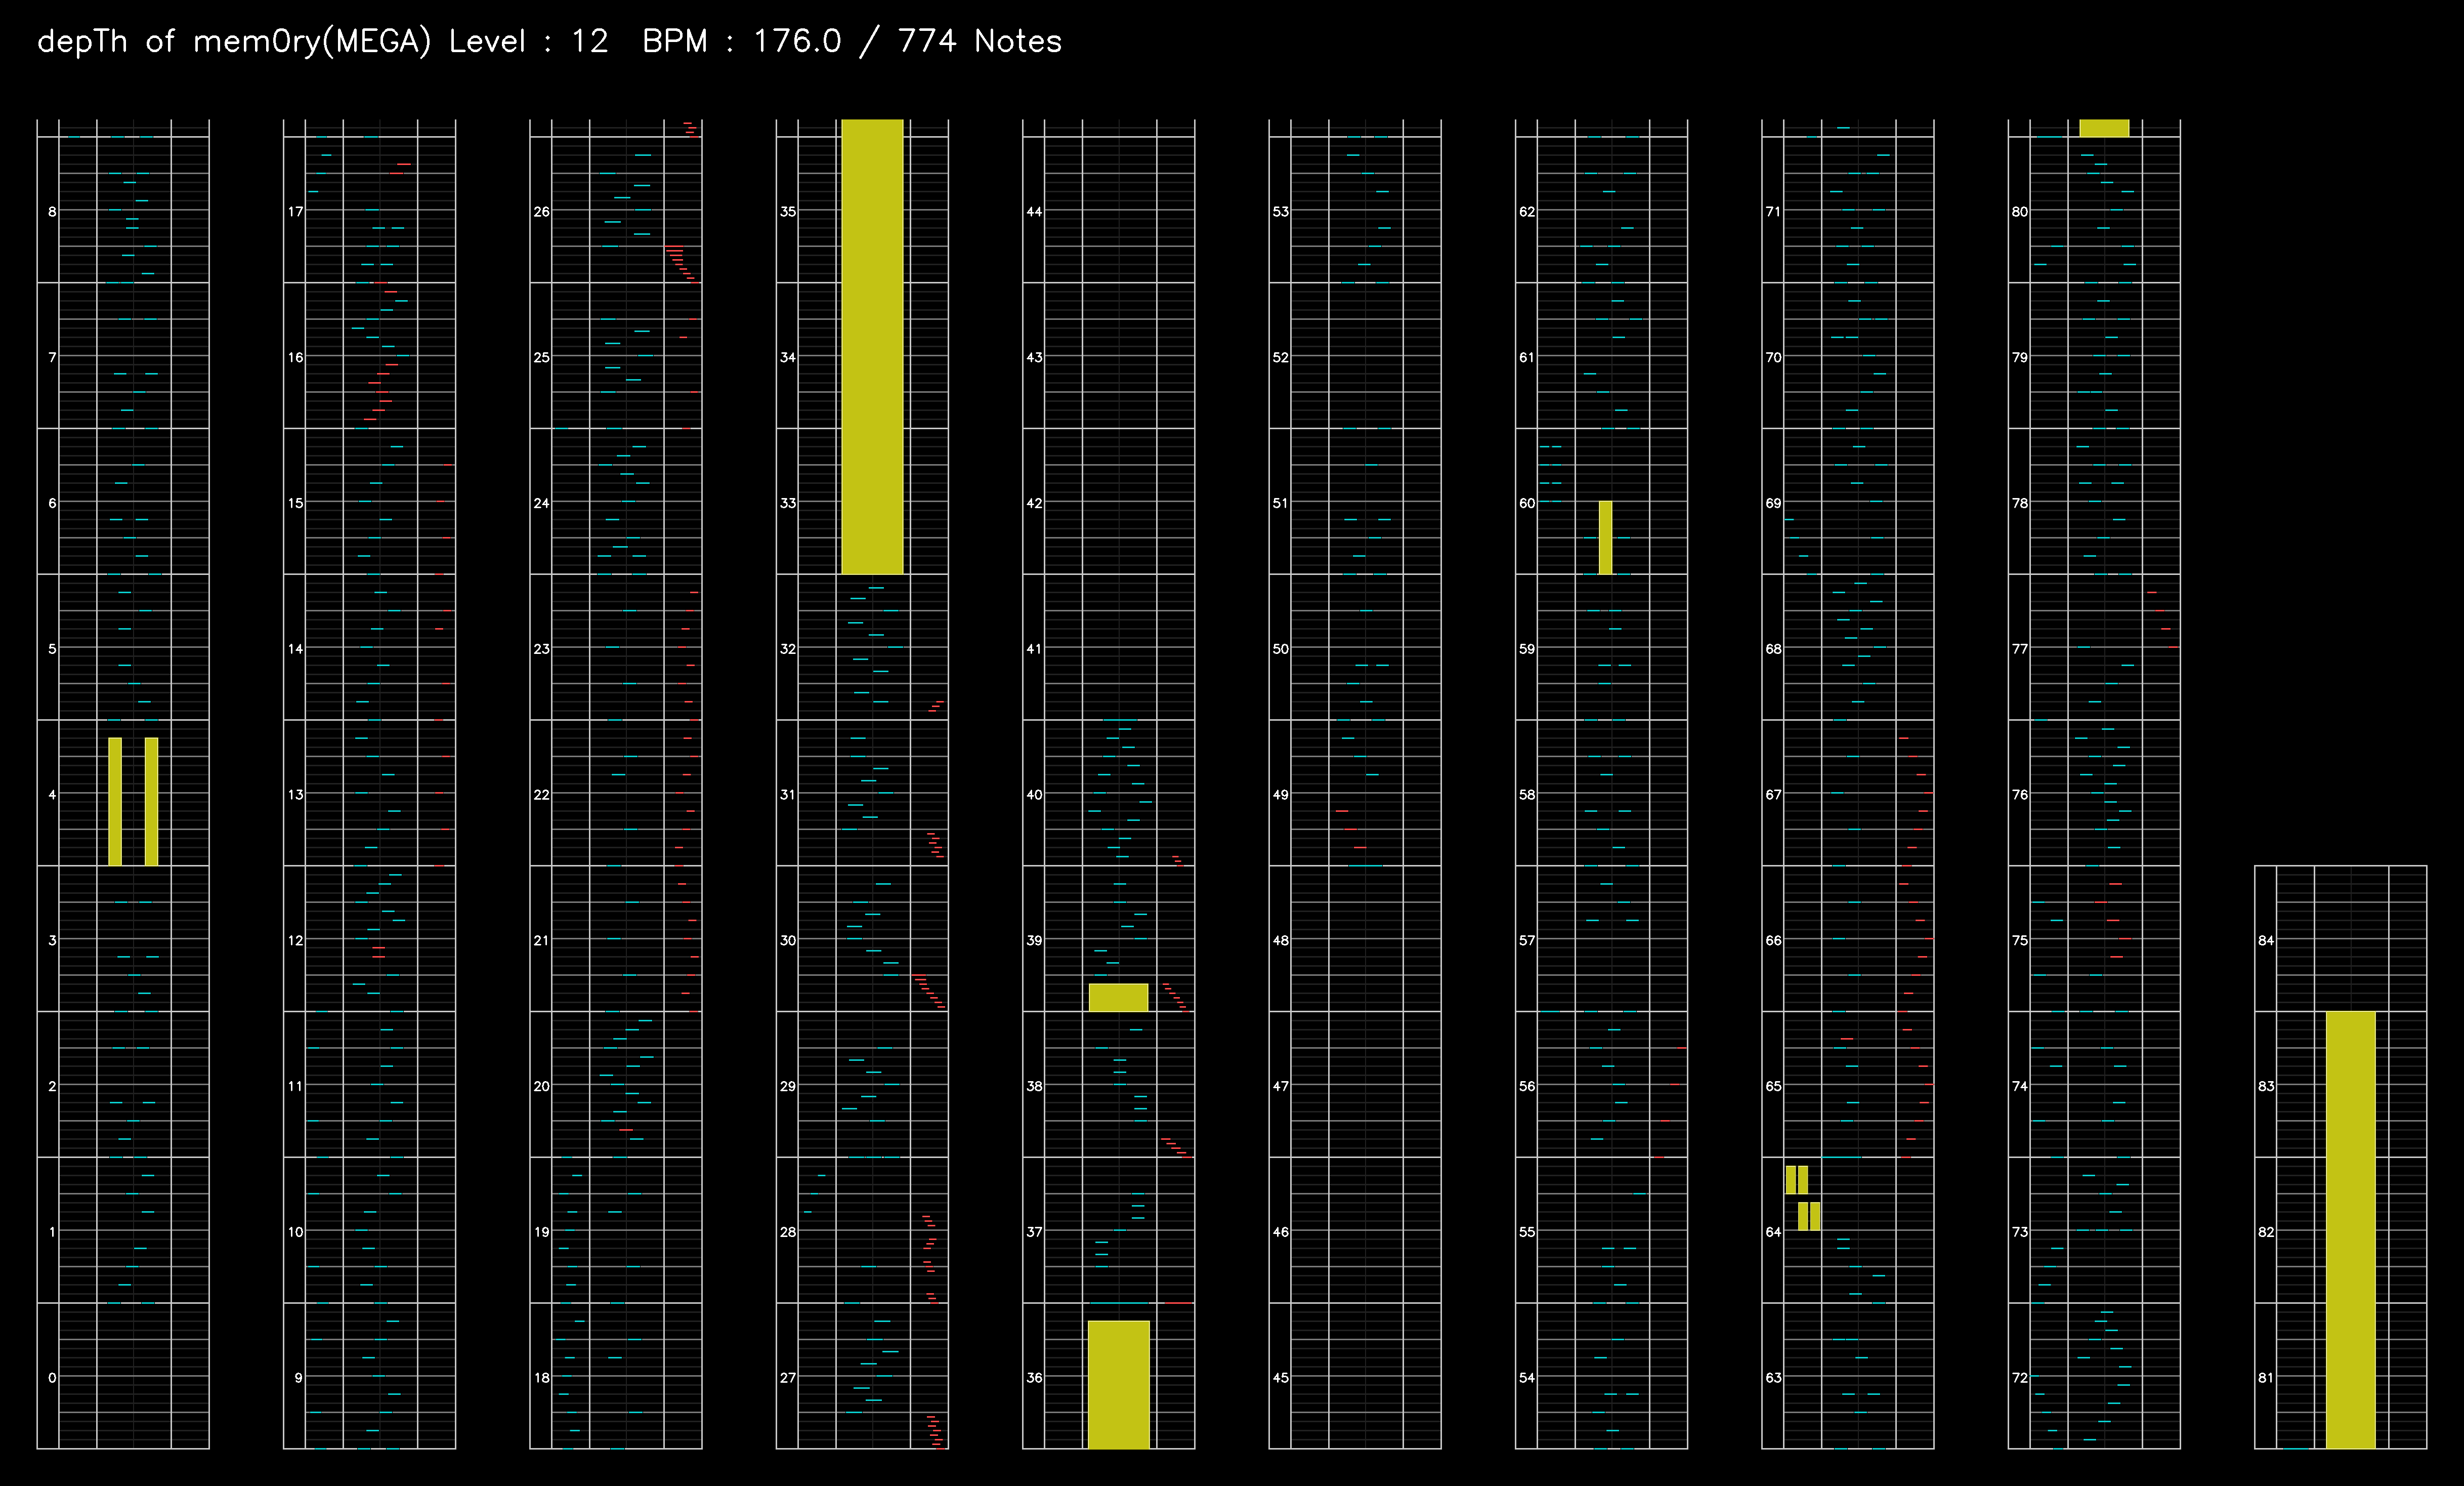Image resolution: width=2464 pixels, height=1486 pixels.
Task: Select the upper pair of small yellow holds in measure 64
Action: tap(1797, 1180)
